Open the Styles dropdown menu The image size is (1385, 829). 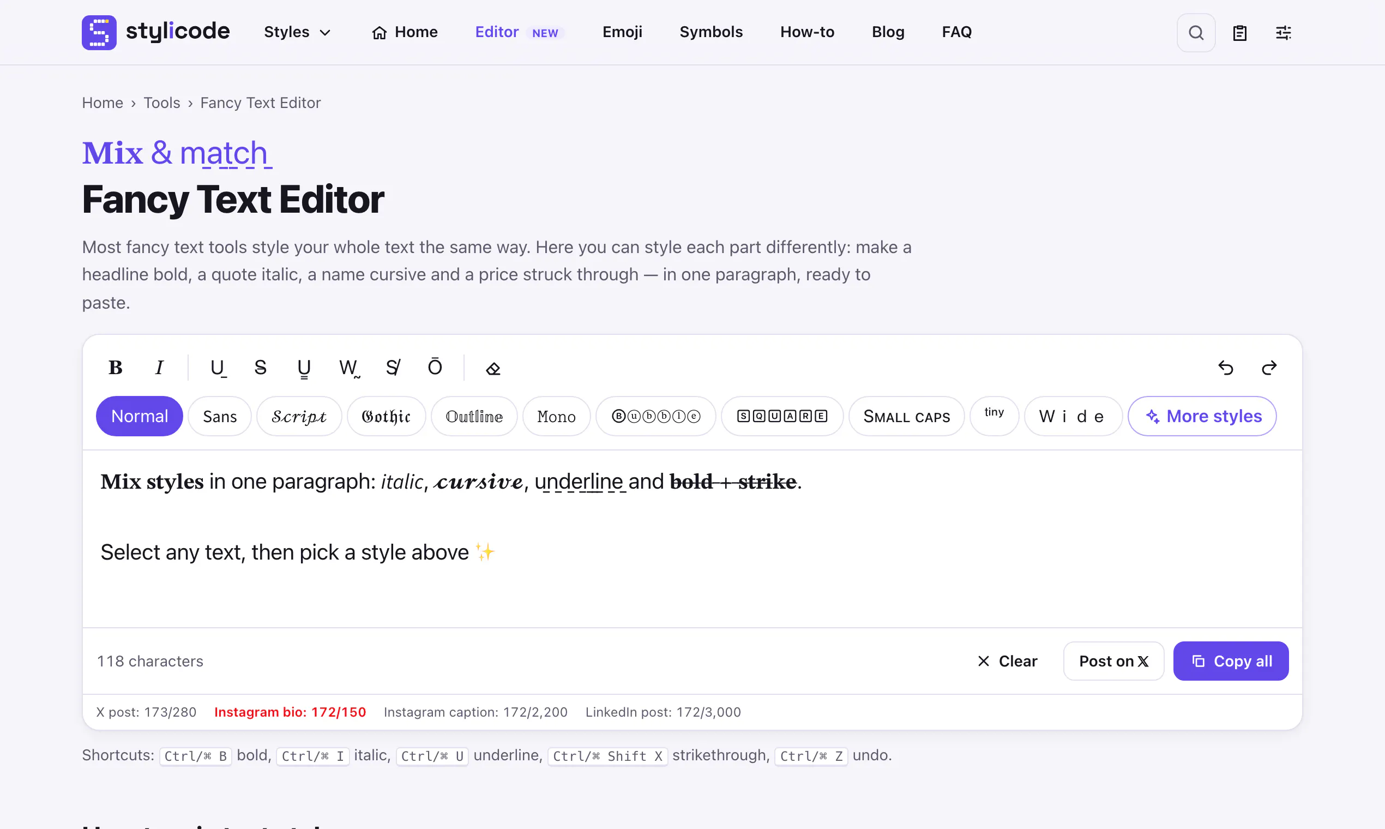click(298, 32)
